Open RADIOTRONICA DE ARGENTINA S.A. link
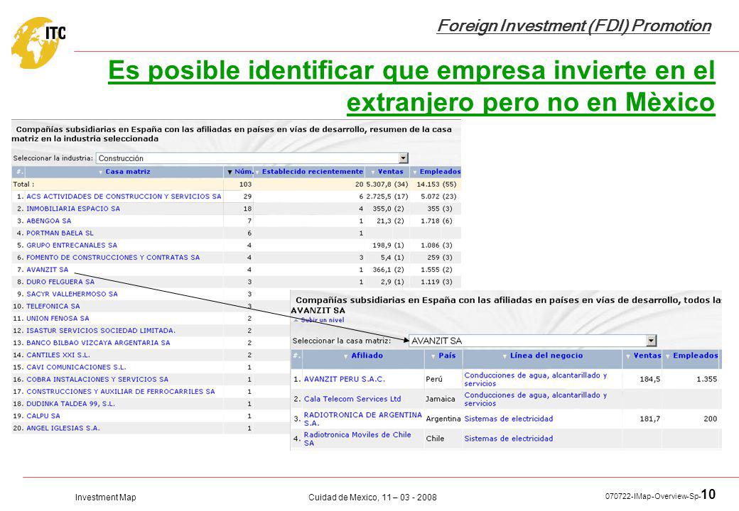This screenshot has height=511, width=739. click(x=362, y=419)
